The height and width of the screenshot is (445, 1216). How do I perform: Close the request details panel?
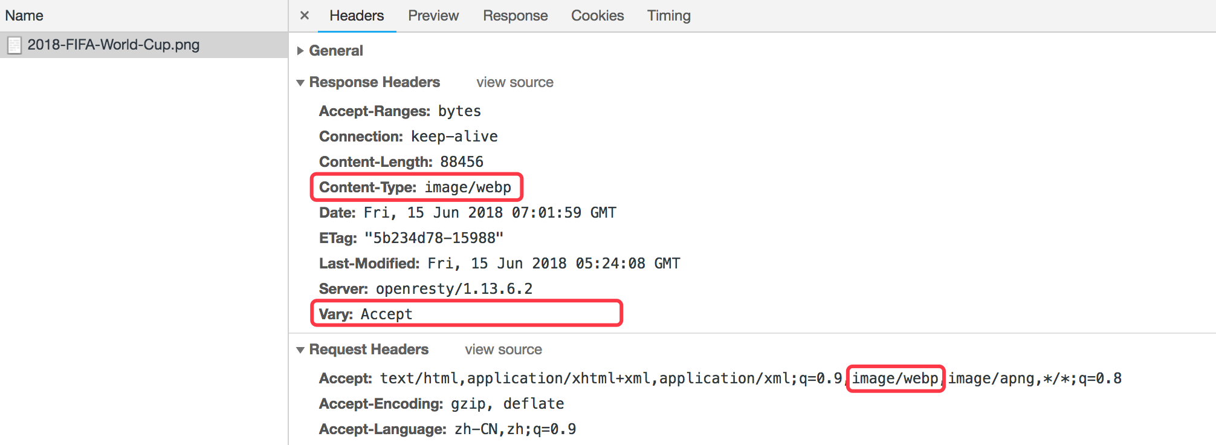pos(305,16)
